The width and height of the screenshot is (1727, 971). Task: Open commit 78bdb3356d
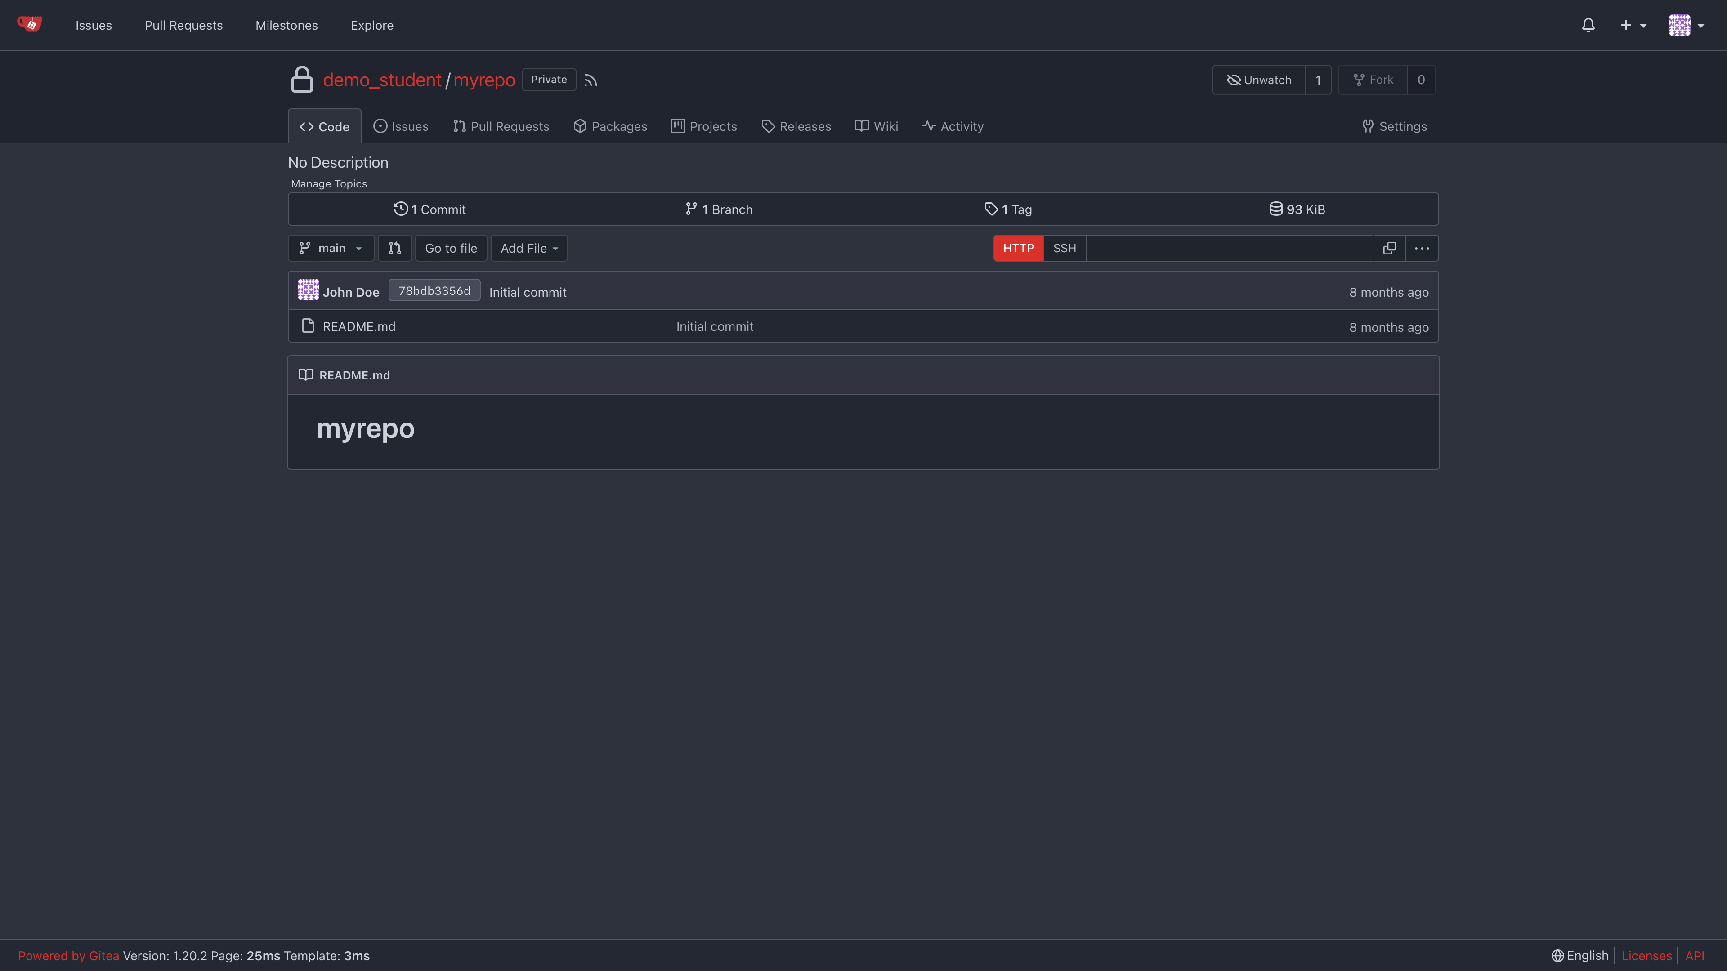(434, 290)
